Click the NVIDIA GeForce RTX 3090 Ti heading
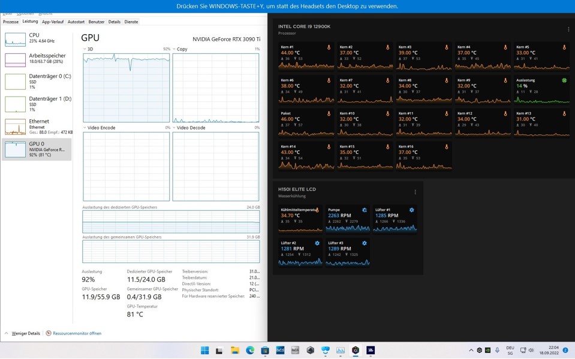 (x=226, y=39)
